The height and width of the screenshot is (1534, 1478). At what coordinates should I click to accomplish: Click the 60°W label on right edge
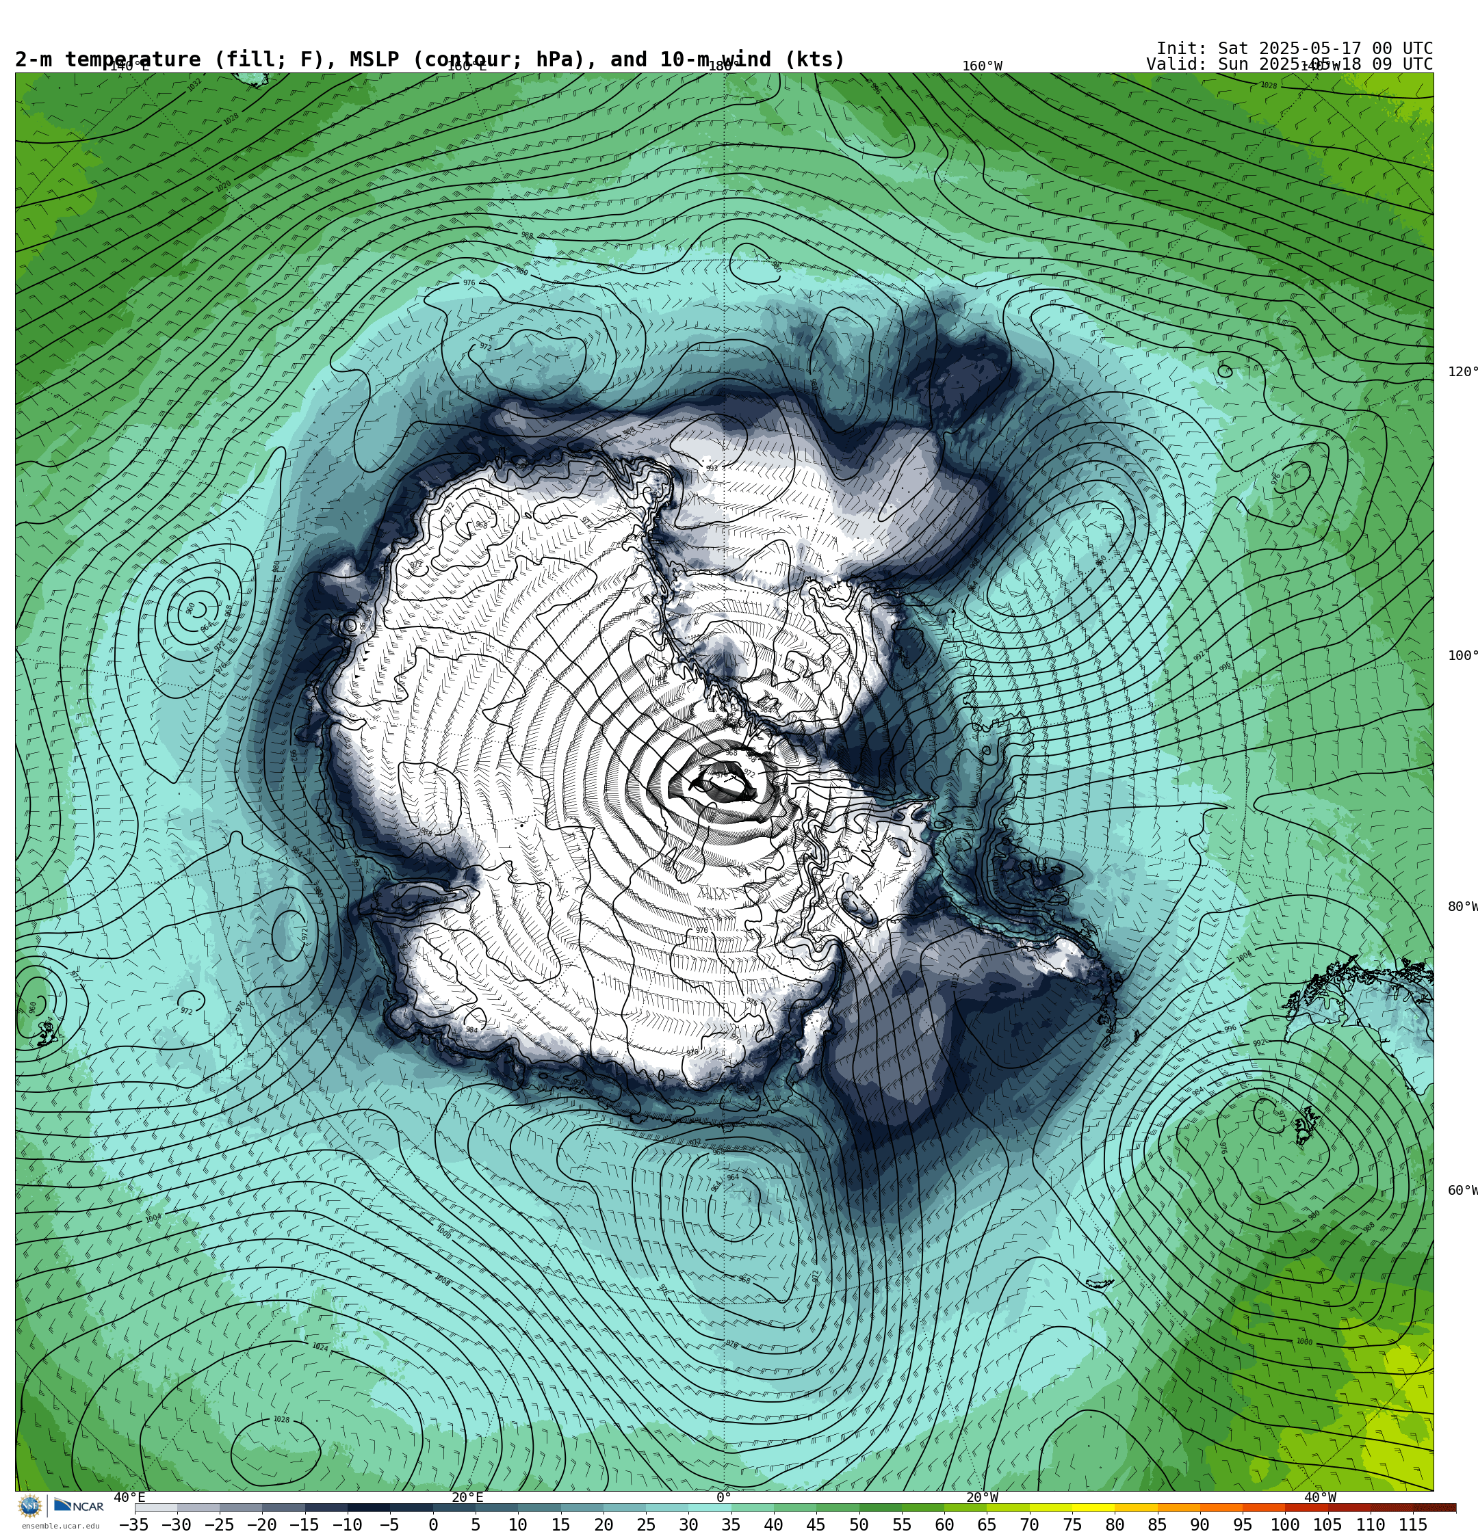click(x=1462, y=1191)
